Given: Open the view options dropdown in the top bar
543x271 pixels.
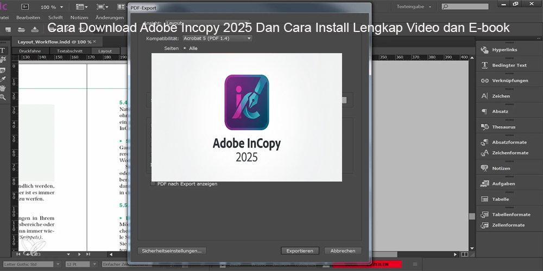Looking at the screenshot, I should pyautogui.click(x=82, y=7).
